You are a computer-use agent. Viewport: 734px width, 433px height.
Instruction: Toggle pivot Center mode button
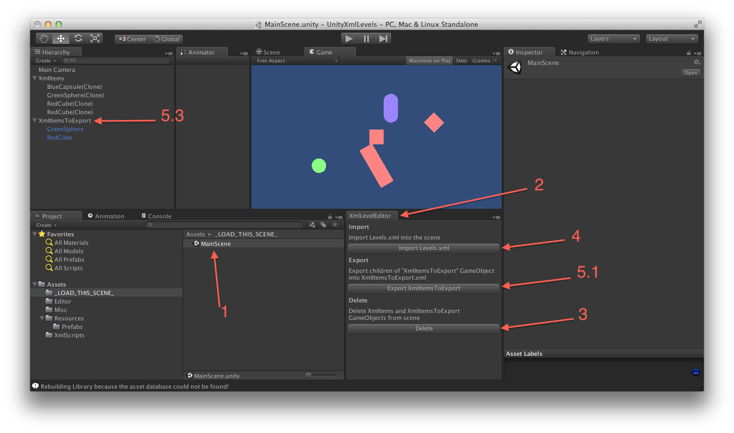(132, 39)
